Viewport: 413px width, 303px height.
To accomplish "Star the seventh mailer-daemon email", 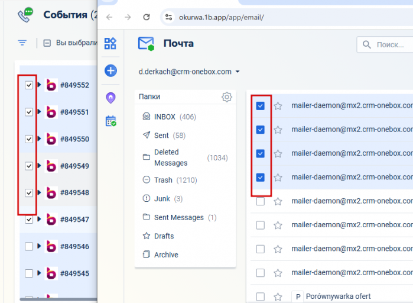I will point(278,249).
